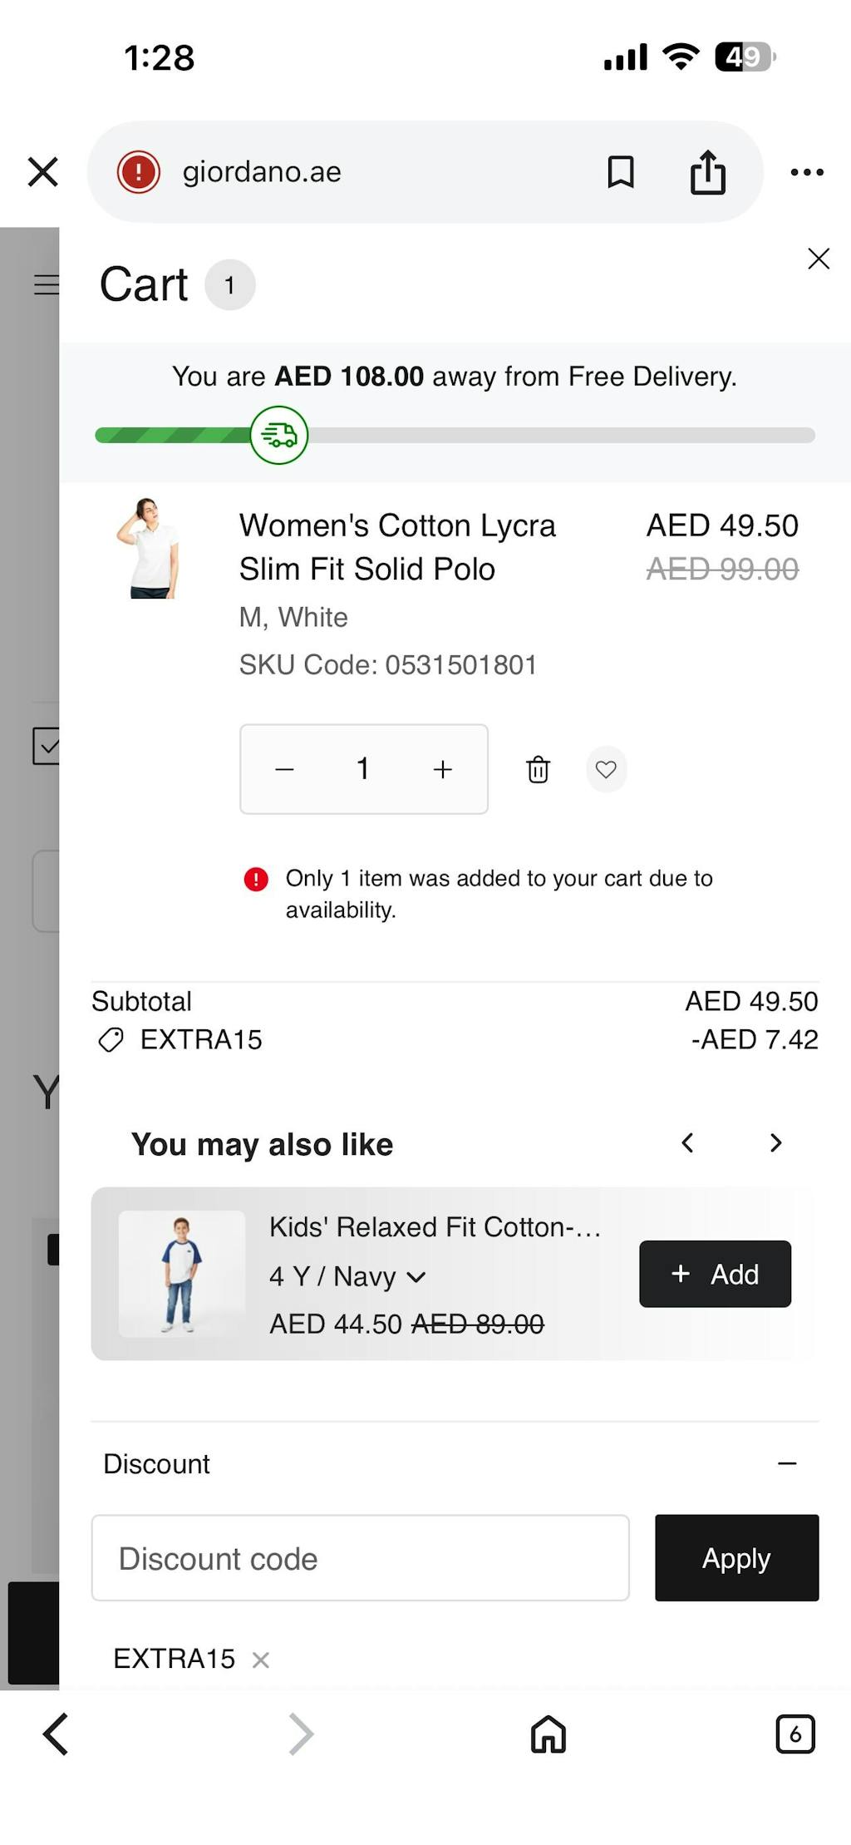
Task: Toggle the partially hidden checkbox at left edge
Action: [x=46, y=746]
